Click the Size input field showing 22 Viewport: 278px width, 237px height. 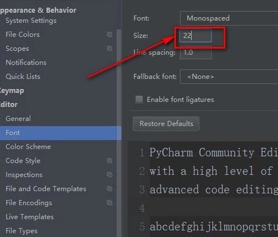pyautogui.click(x=196, y=35)
